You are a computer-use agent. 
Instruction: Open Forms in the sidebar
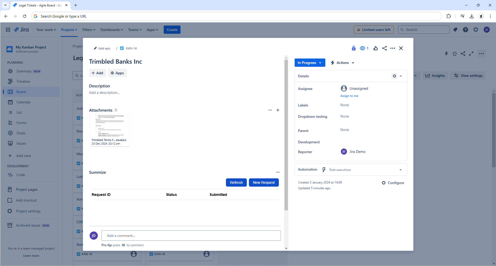click(32, 123)
